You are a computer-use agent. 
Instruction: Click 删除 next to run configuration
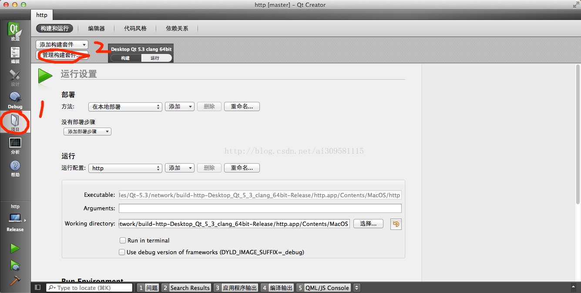pos(209,168)
